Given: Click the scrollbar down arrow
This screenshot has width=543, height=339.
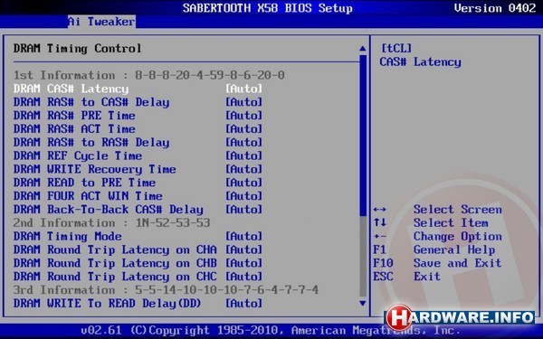Looking at the screenshot, I should coord(363,304).
